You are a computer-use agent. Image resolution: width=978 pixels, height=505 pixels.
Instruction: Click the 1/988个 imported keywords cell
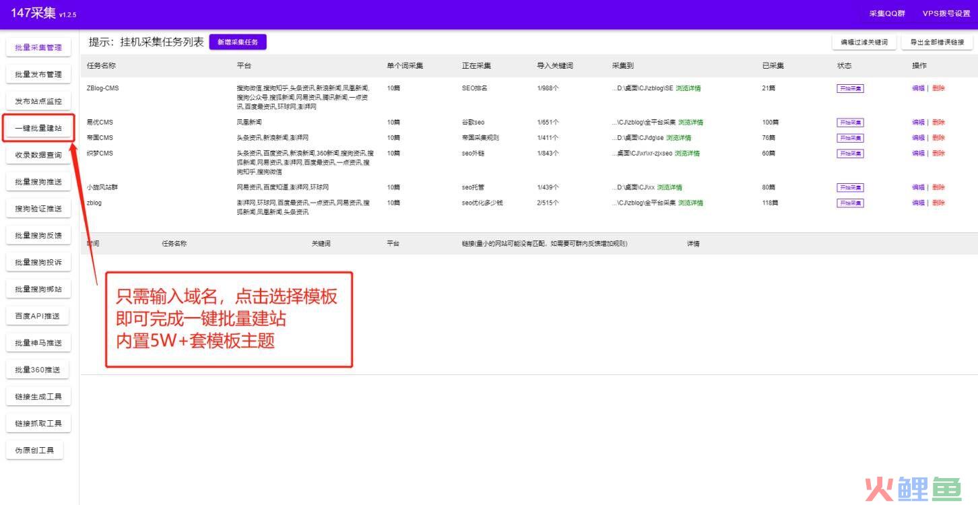pyautogui.click(x=548, y=88)
